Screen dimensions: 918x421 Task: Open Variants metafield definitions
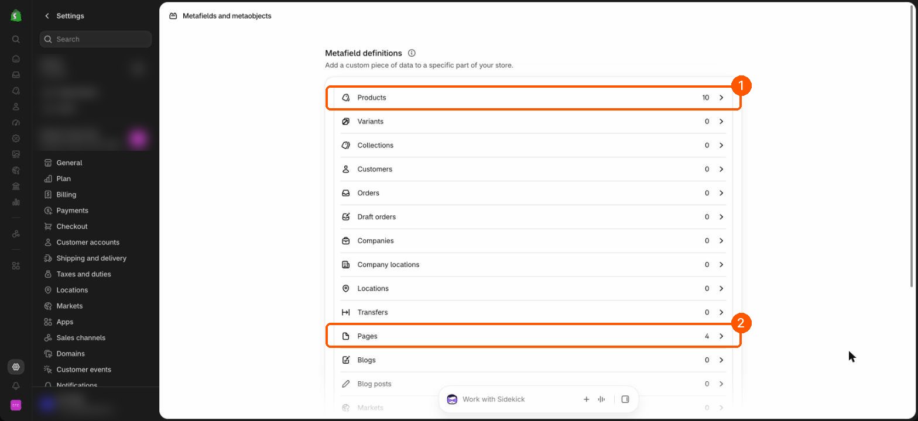[x=533, y=122]
